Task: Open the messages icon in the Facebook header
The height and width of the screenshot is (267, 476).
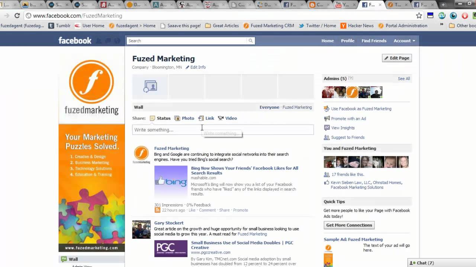Action: click(108, 41)
